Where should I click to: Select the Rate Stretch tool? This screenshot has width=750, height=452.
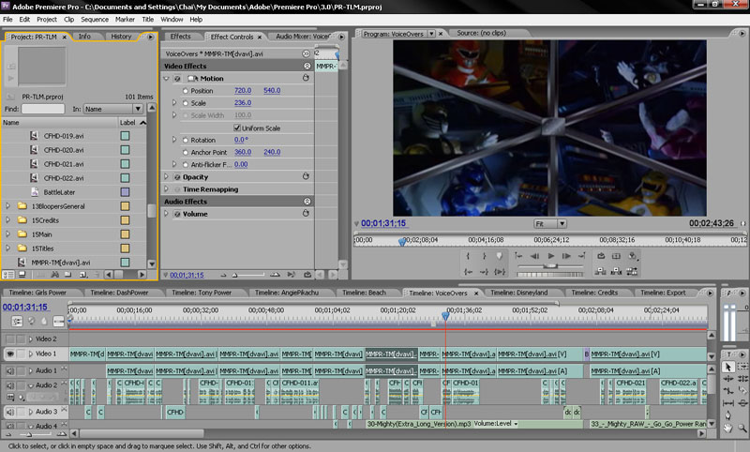[x=728, y=391]
